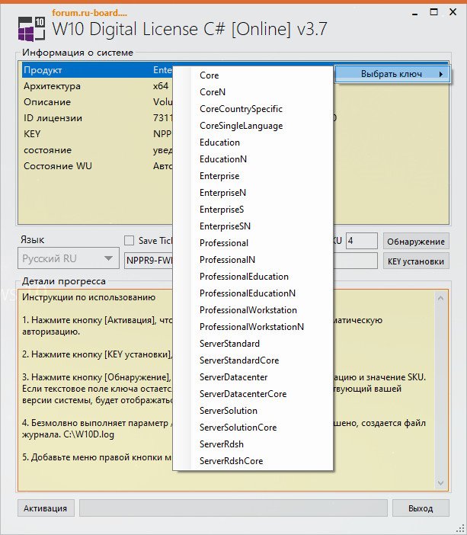Select the Продукт row in system info

coord(98,70)
